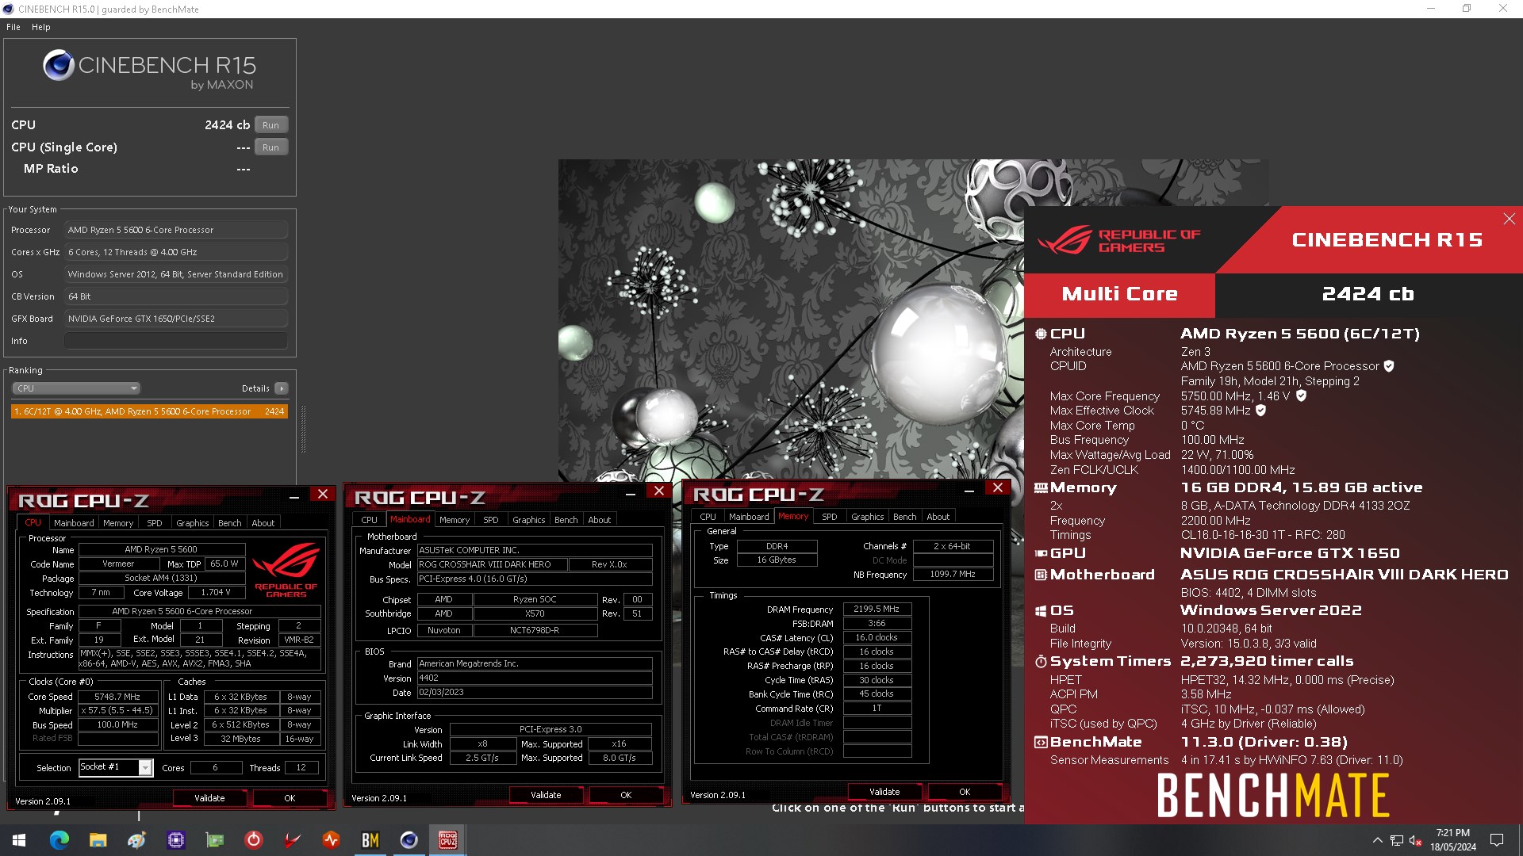Open the CPU ranking dropdown in Cinebench
Viewport: 1523px width, 856px height.
coord(76,388)
